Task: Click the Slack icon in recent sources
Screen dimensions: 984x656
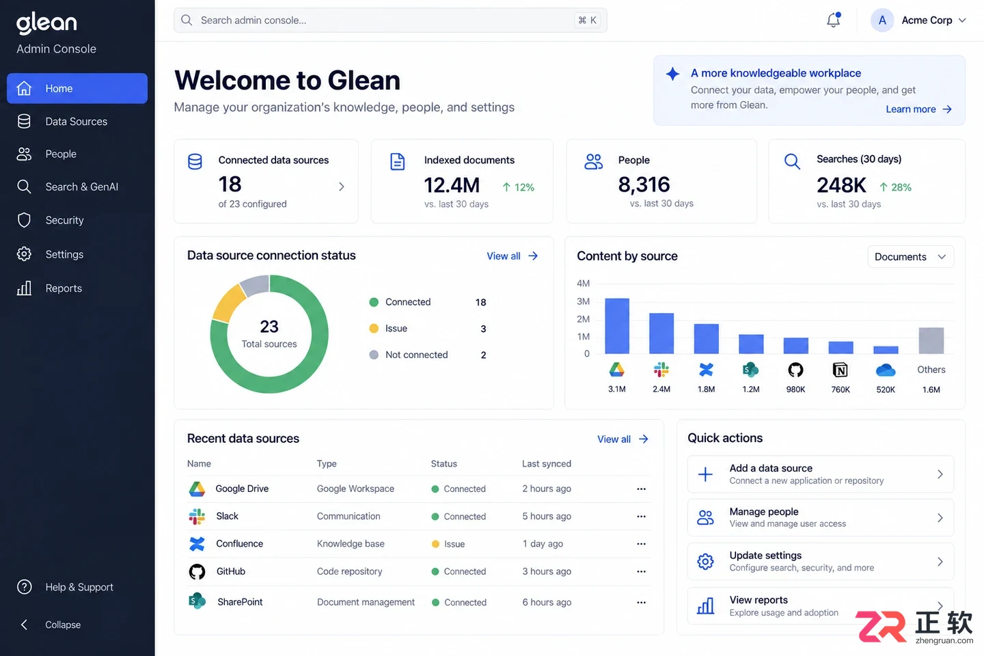Action: 197,517
